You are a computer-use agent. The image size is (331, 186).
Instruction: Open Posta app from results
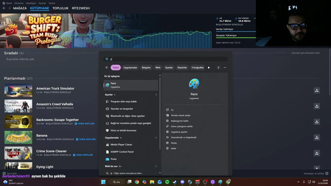131,159
